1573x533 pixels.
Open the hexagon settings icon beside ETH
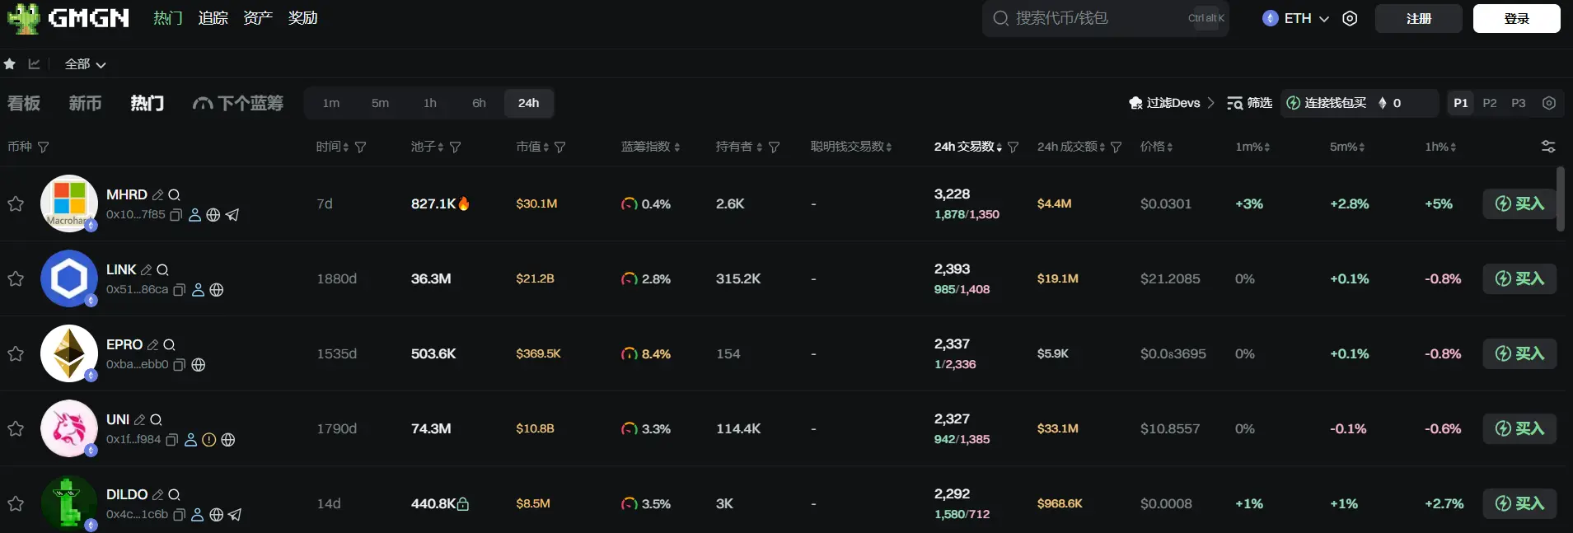[x=1350, y=18]
